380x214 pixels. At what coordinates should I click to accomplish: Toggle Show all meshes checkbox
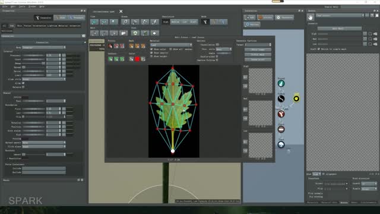(170, 49)
